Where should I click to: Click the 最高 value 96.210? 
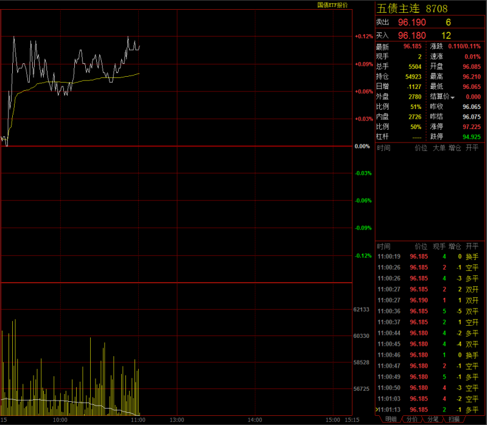[x=471, y=77]
